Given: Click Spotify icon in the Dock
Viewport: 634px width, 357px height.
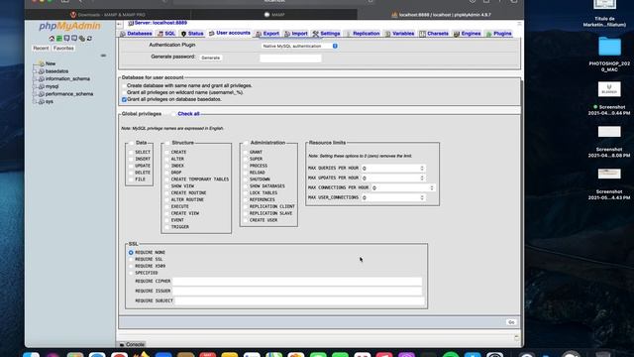Looking at the screenshot, I should [451, 355].
